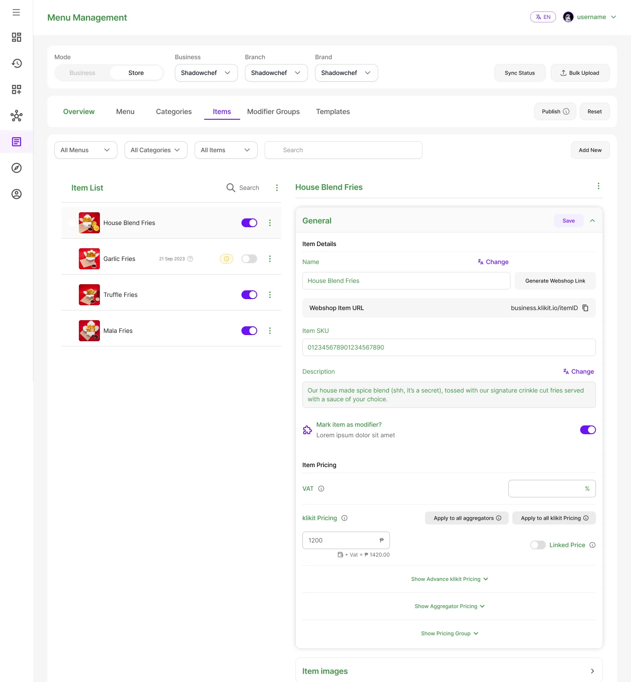Image resolution: width=631 pixels, height=682 pixels.
Task: Click the Add New button
Action: pyautogui.click(x=590, y=150)
